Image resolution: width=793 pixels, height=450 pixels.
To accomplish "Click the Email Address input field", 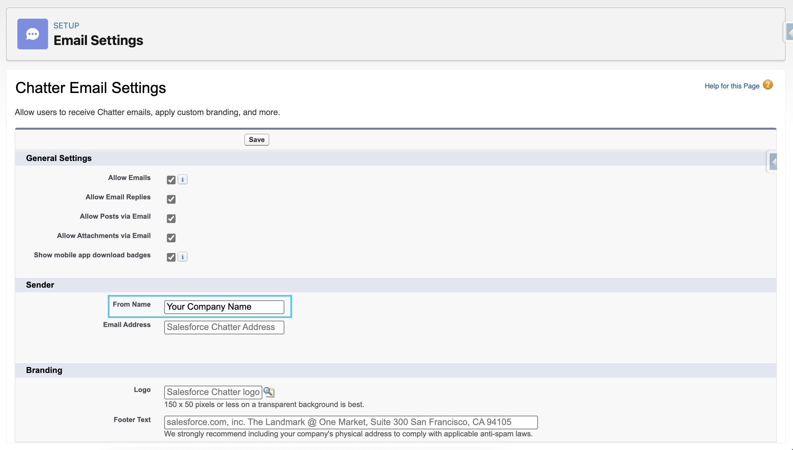I will pyautogui.click(x=224, y=327).
